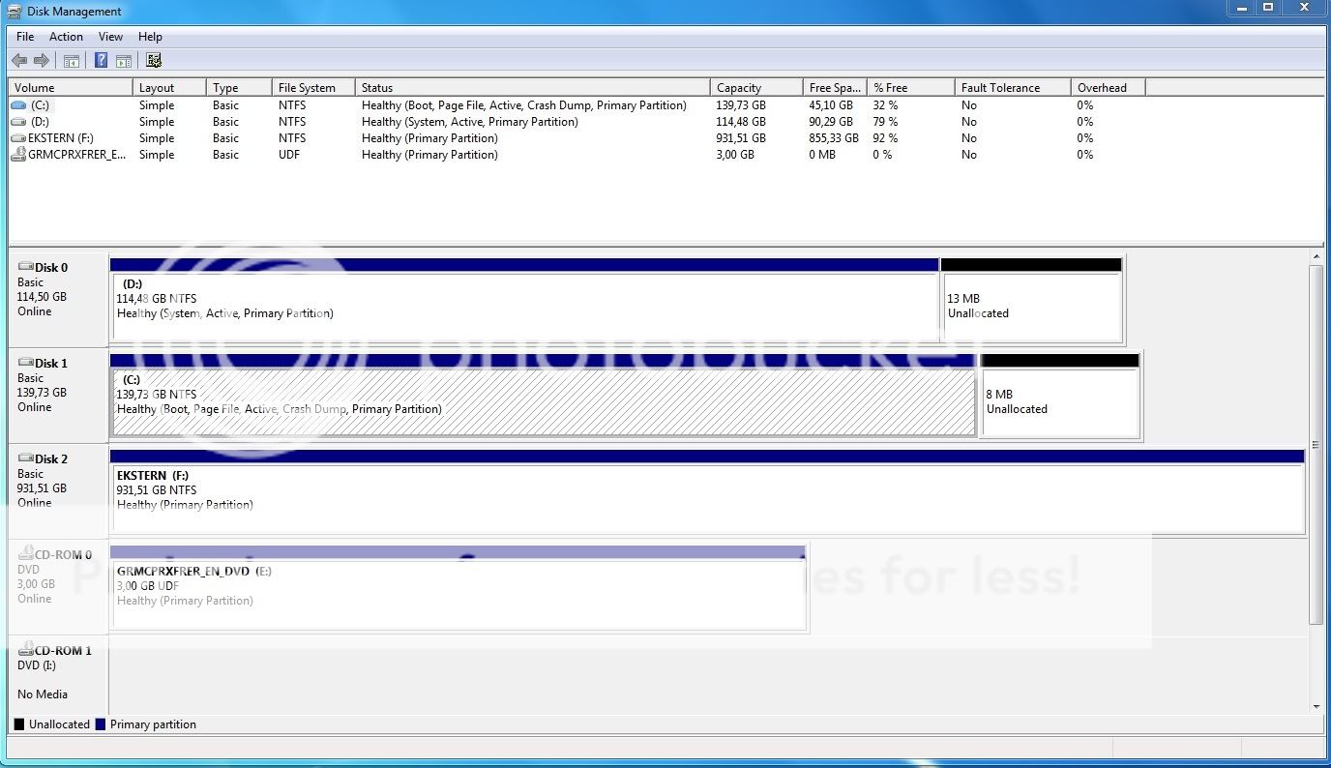Click the Forward arrow toolbar icon

pos(42,61)
